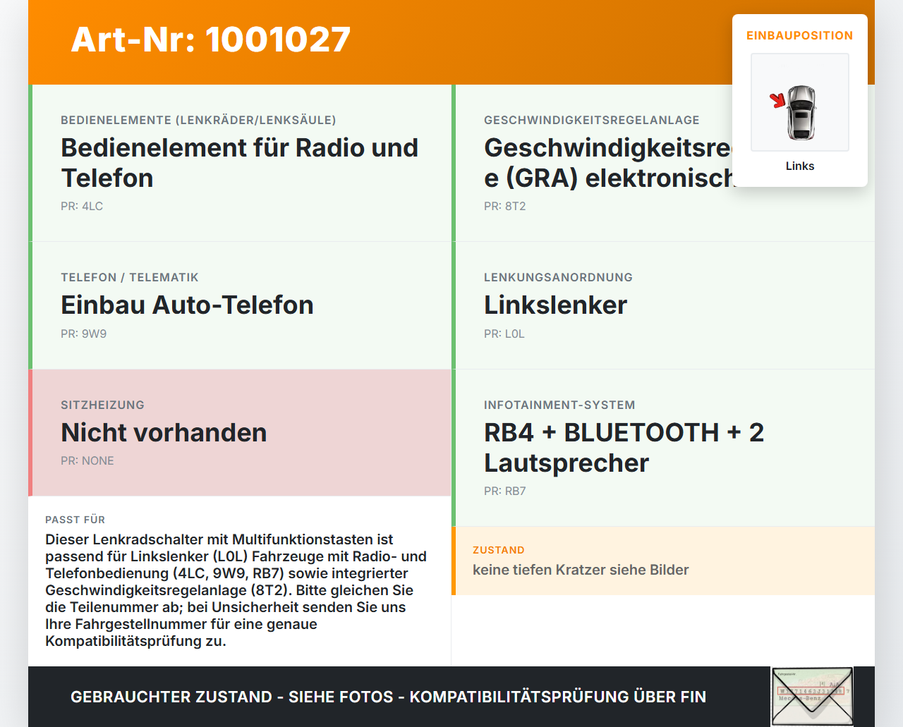Click the Fahrzeugschein document icon bottom right

pyautogui.click(x=812, y=697)
